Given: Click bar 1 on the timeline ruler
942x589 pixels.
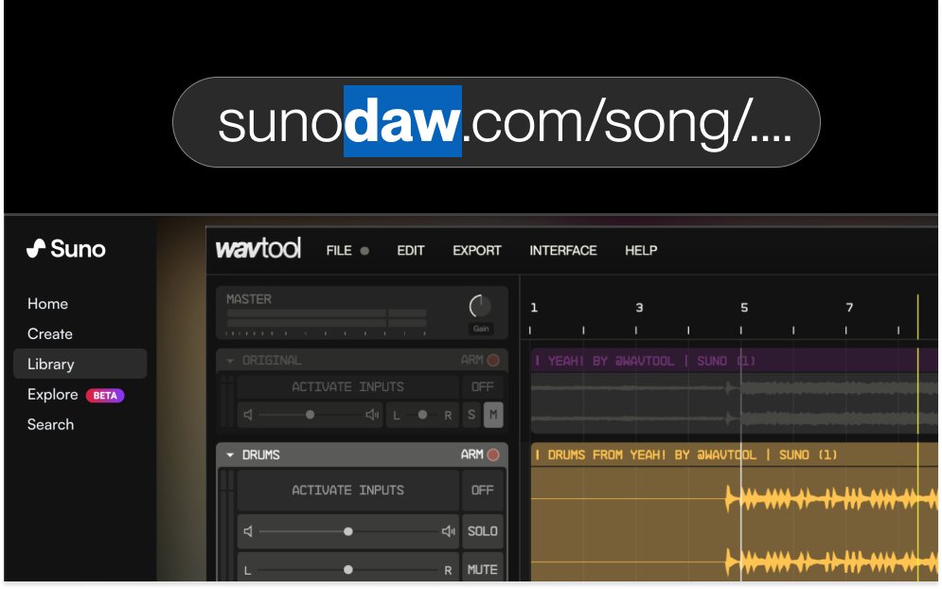Looking at the screenshot, I should click(x=533, y=308).
